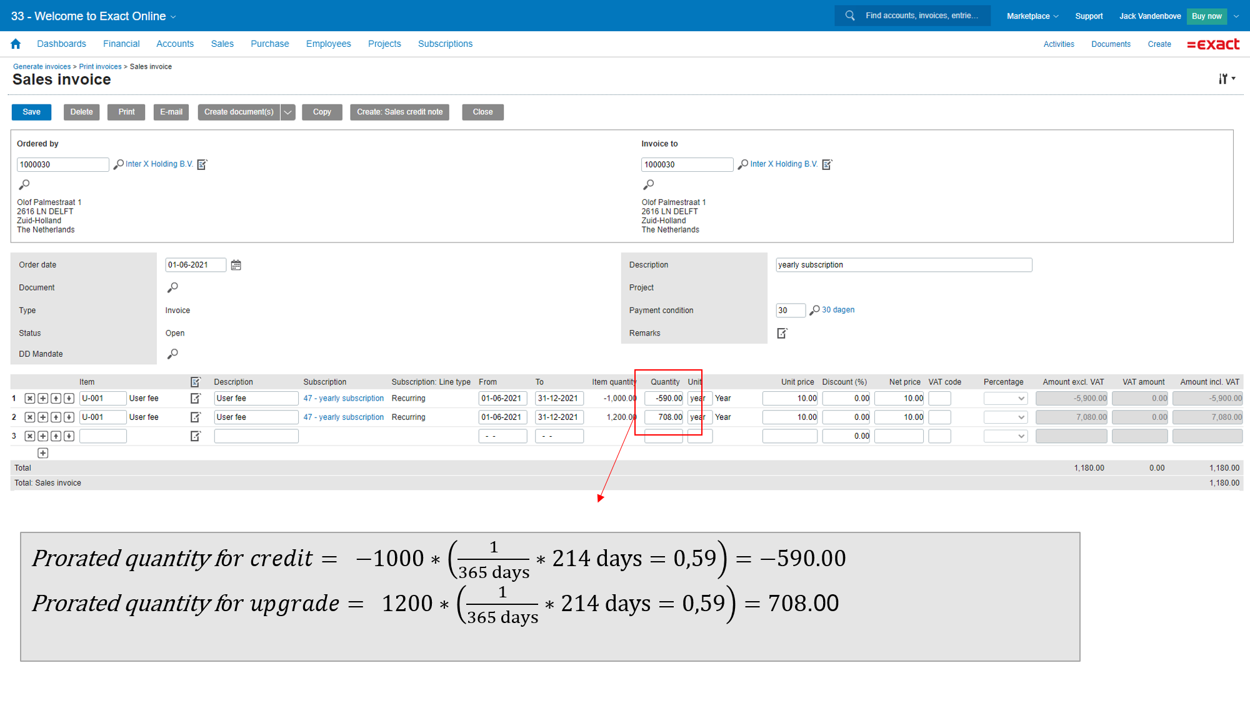Delete invoice line 1 with X icon
The height and width of the screenshot is (703, 1250).
[29, 398]
